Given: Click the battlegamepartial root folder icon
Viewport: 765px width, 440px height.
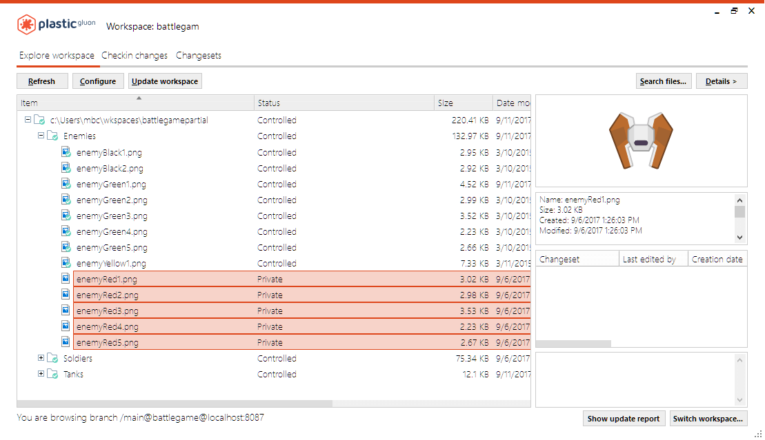Looking at the screenshot, I should [39, 120].
